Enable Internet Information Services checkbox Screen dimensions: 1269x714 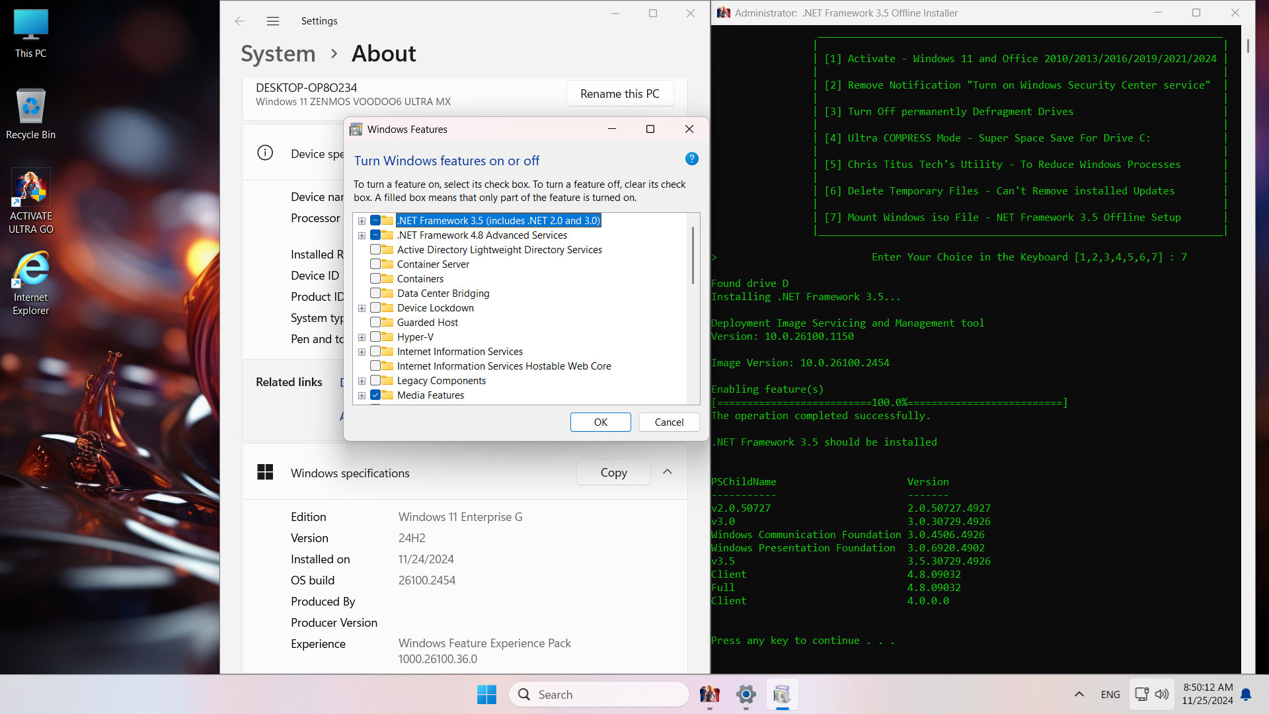coord(375,352)
